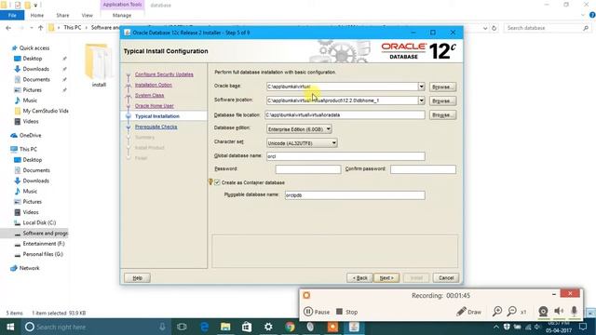Viewport: 596px width, 335px height.
Task: Tick the Create as Container database checkbox
Action: (x=217, y=182)
